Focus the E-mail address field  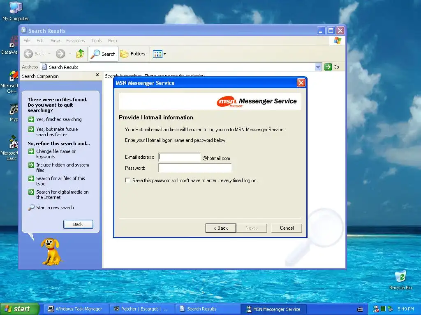tap(180, 157)
